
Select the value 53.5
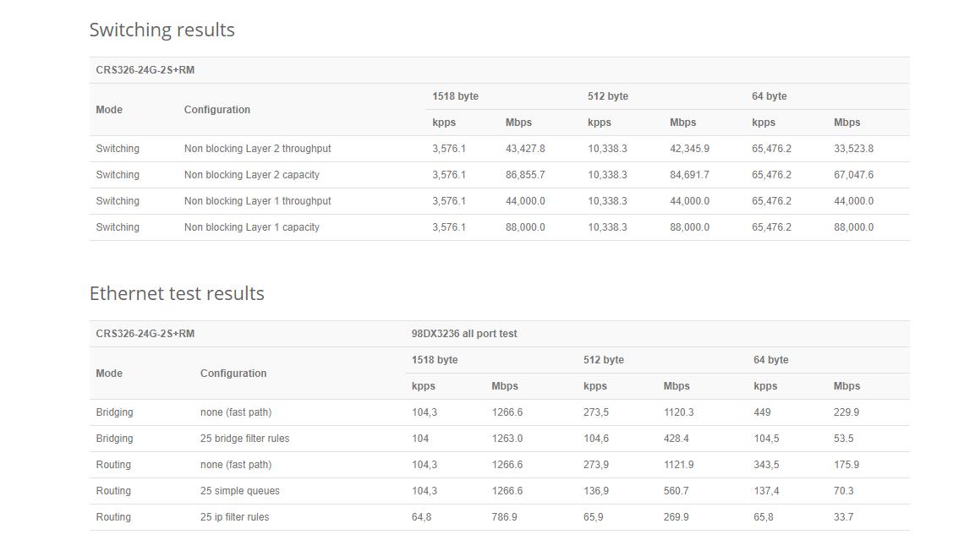pos(843,439)
